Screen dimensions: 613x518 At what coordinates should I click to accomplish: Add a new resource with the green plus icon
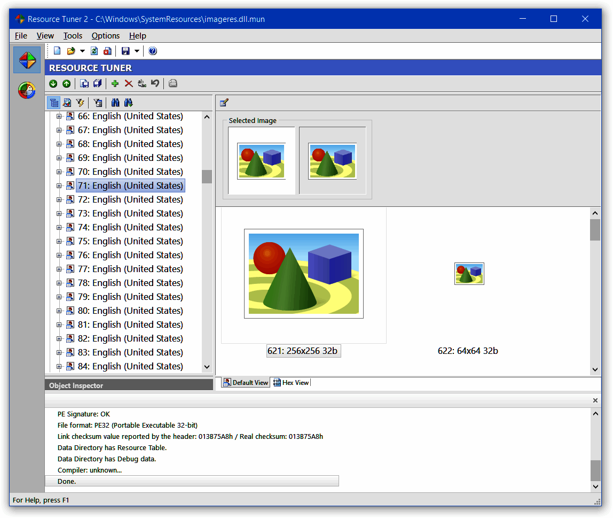tap(114, 83)
